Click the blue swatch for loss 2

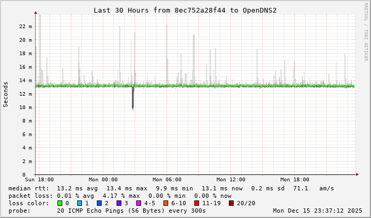pos(100,203)
